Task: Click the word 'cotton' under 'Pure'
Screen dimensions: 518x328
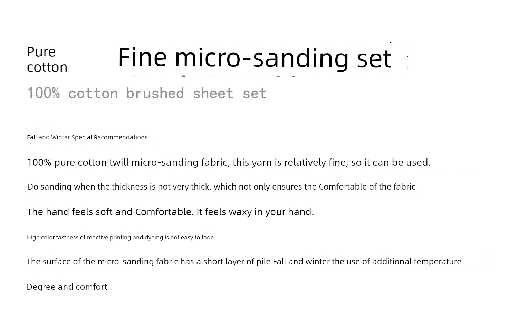Action: [x=47, y=67]
